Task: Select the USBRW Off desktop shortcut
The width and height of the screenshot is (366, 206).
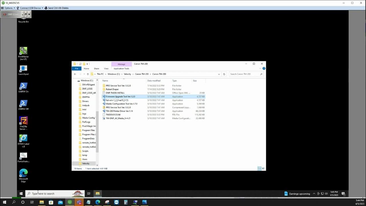Action: pos(23,105)
